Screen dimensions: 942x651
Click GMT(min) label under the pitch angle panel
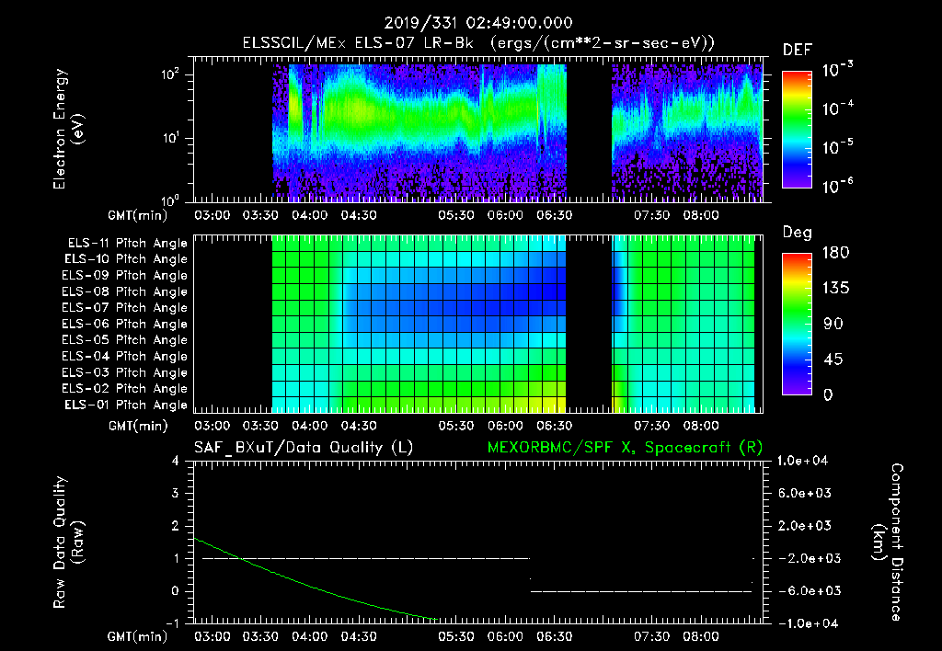138,426
